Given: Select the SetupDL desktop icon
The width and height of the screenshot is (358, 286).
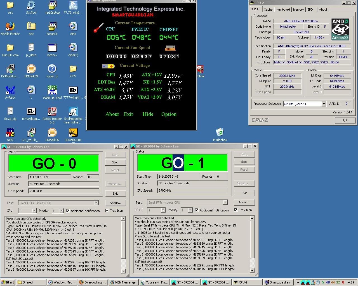Looking at the screenshot, I should [52, 28].
